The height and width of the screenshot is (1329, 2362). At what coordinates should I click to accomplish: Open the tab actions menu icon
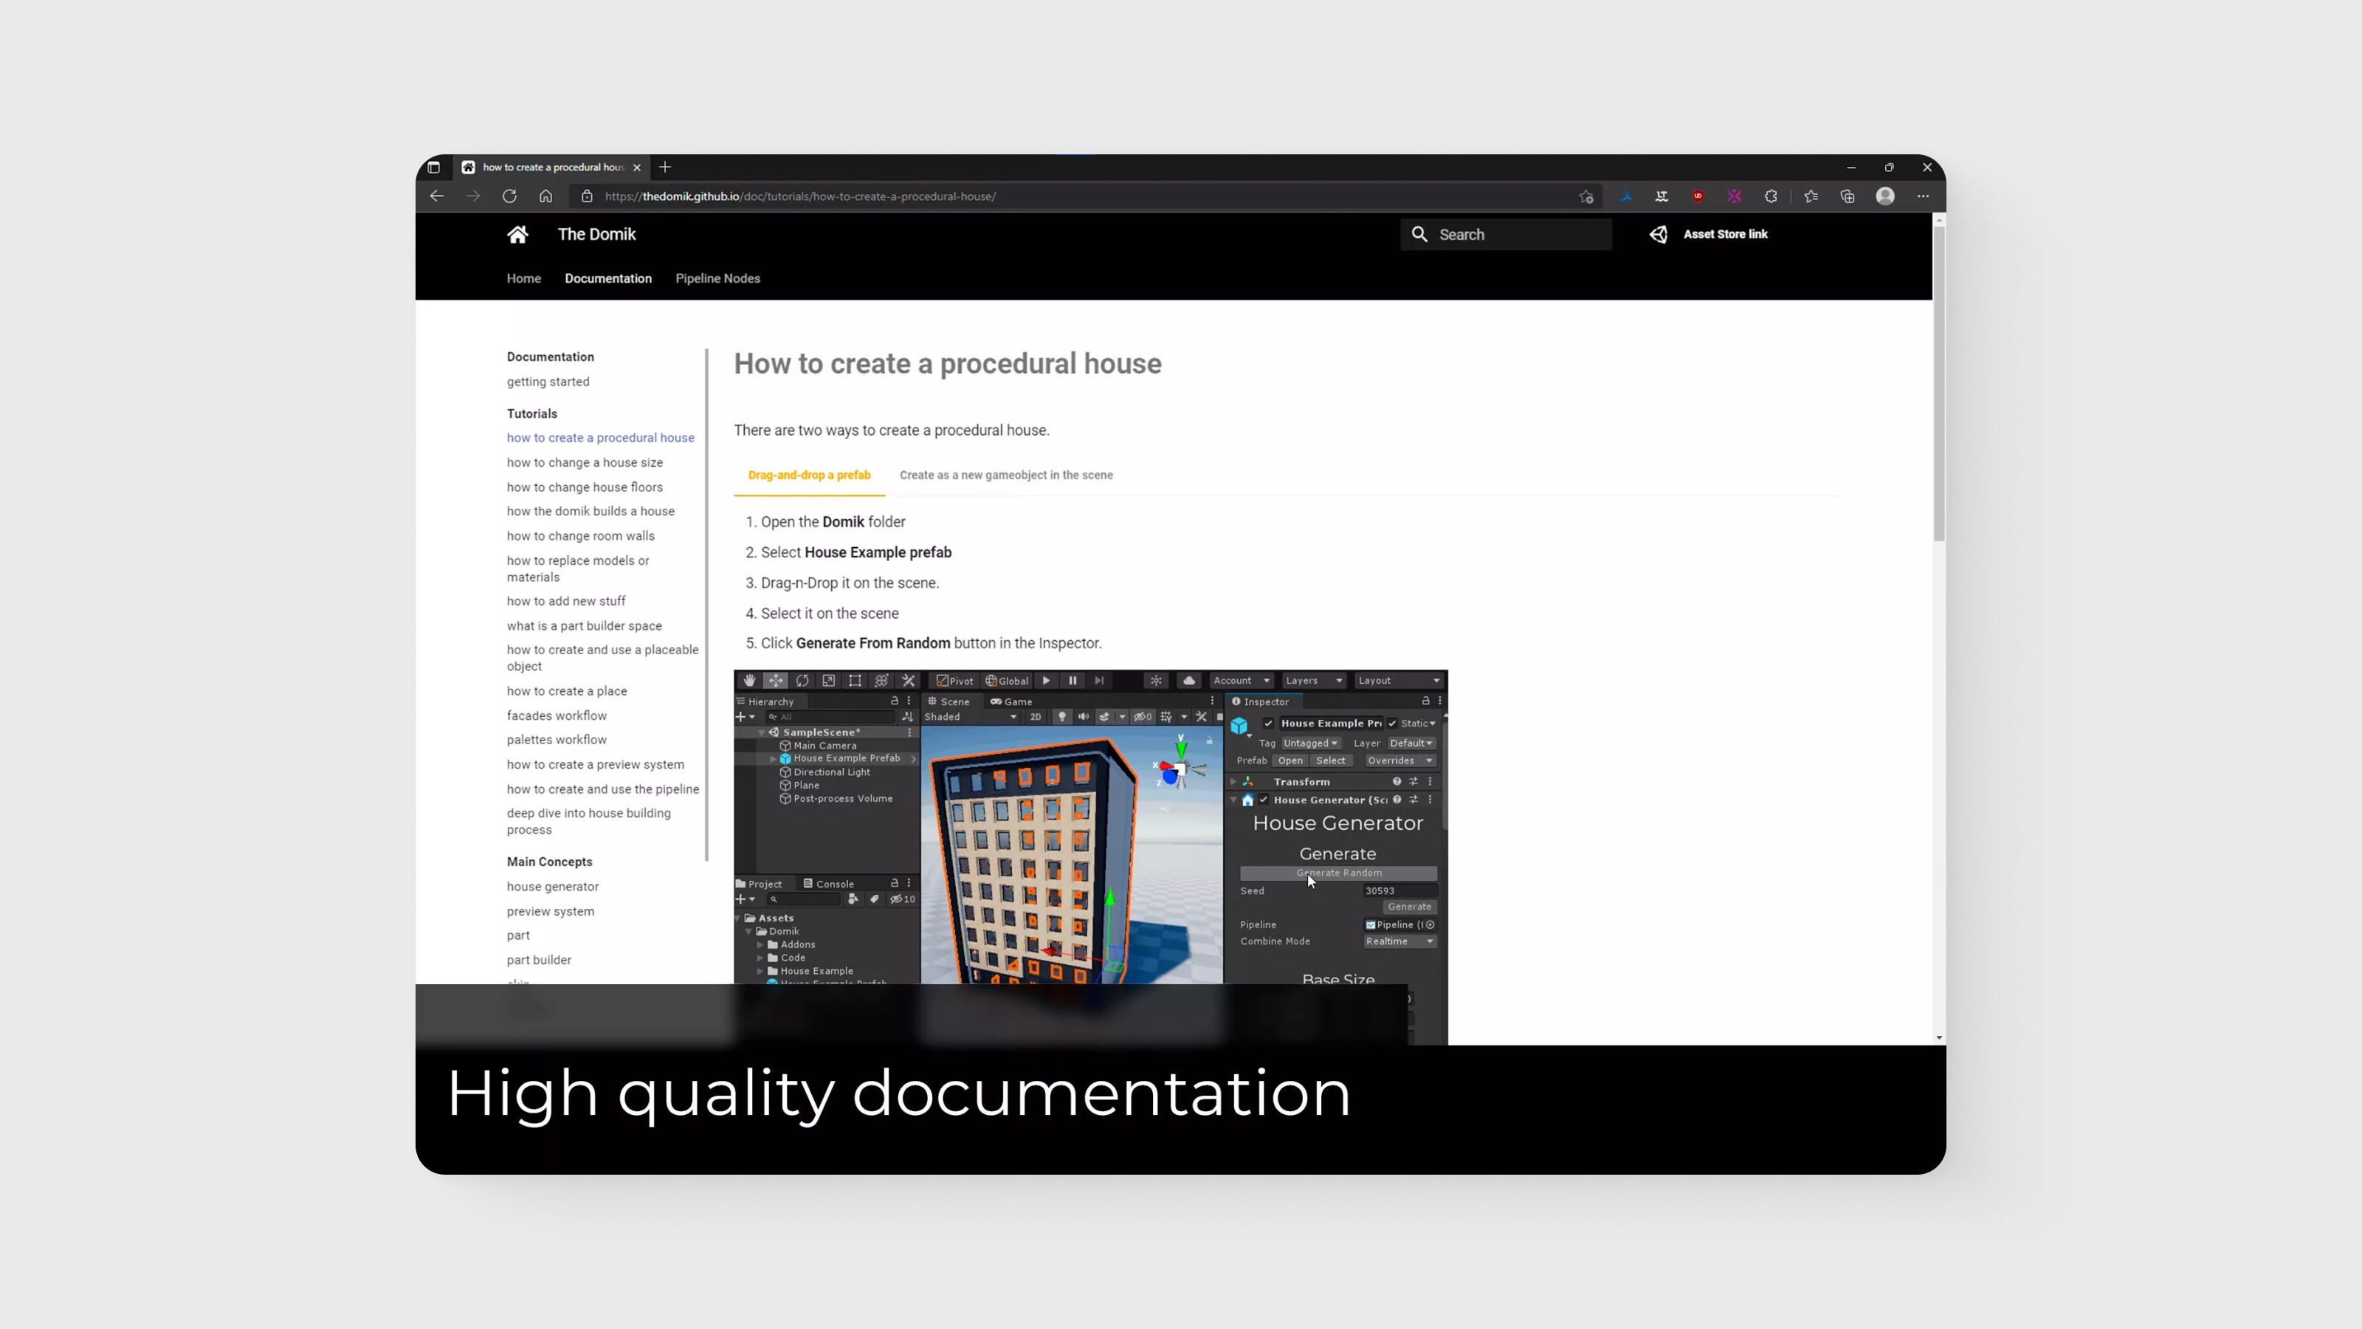434,167
